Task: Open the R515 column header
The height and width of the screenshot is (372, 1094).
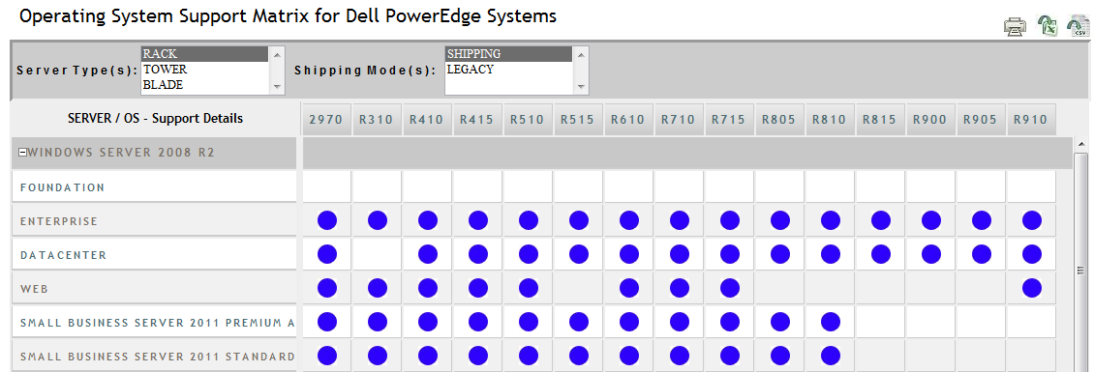Action: [x=578, y=120]
